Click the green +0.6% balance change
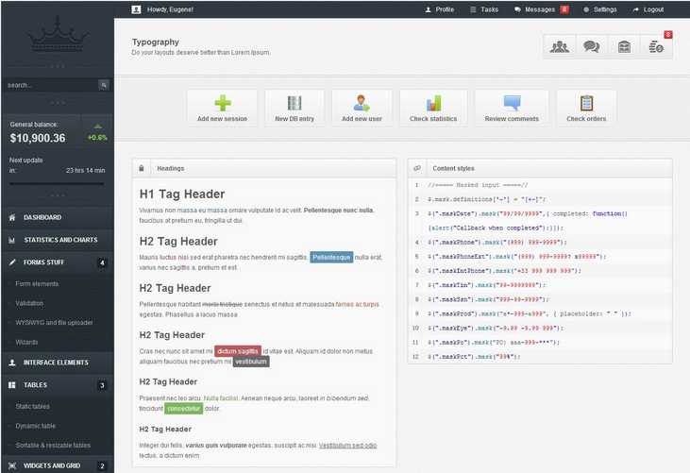The image size is (690, 473). pos(97,138)
